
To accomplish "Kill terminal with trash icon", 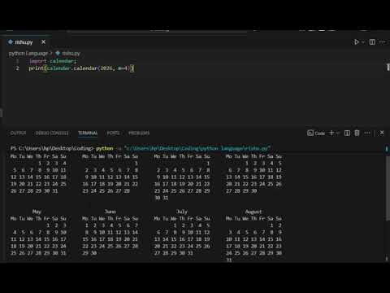I will click(x=357, y=133).
